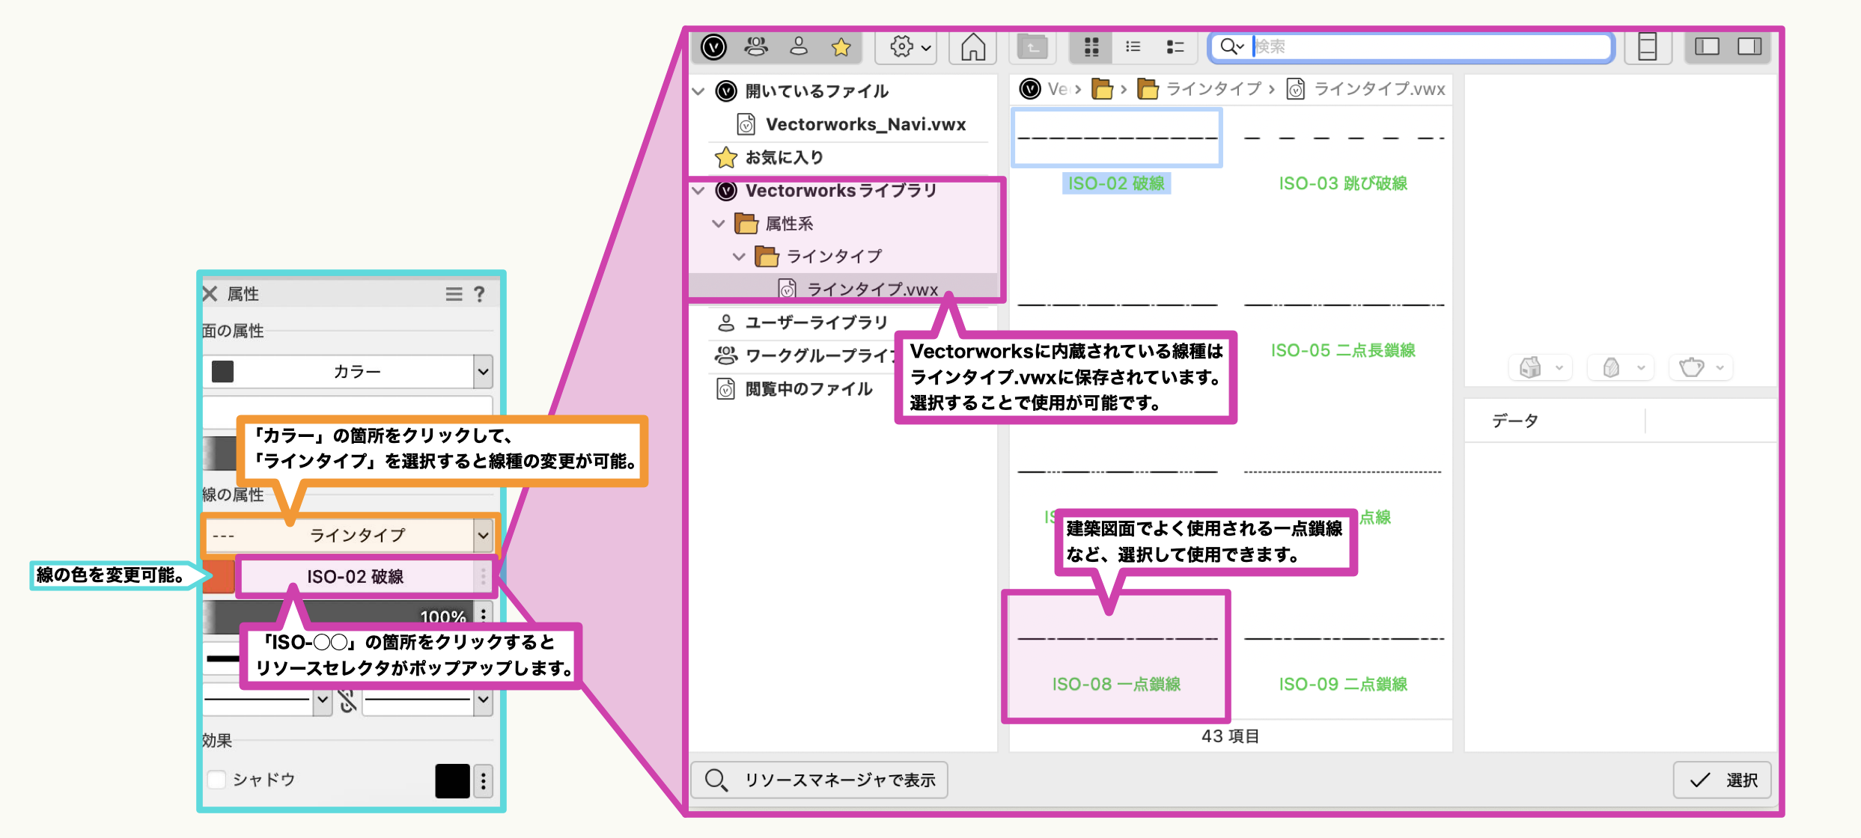Go to home with house icon
Screen dimensions: 1861x838
point(972,47)
